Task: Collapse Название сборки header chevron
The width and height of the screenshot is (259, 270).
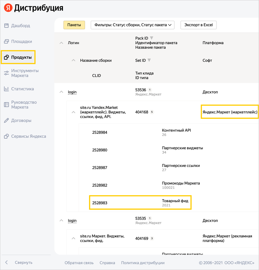Action: tap(73, 60)
